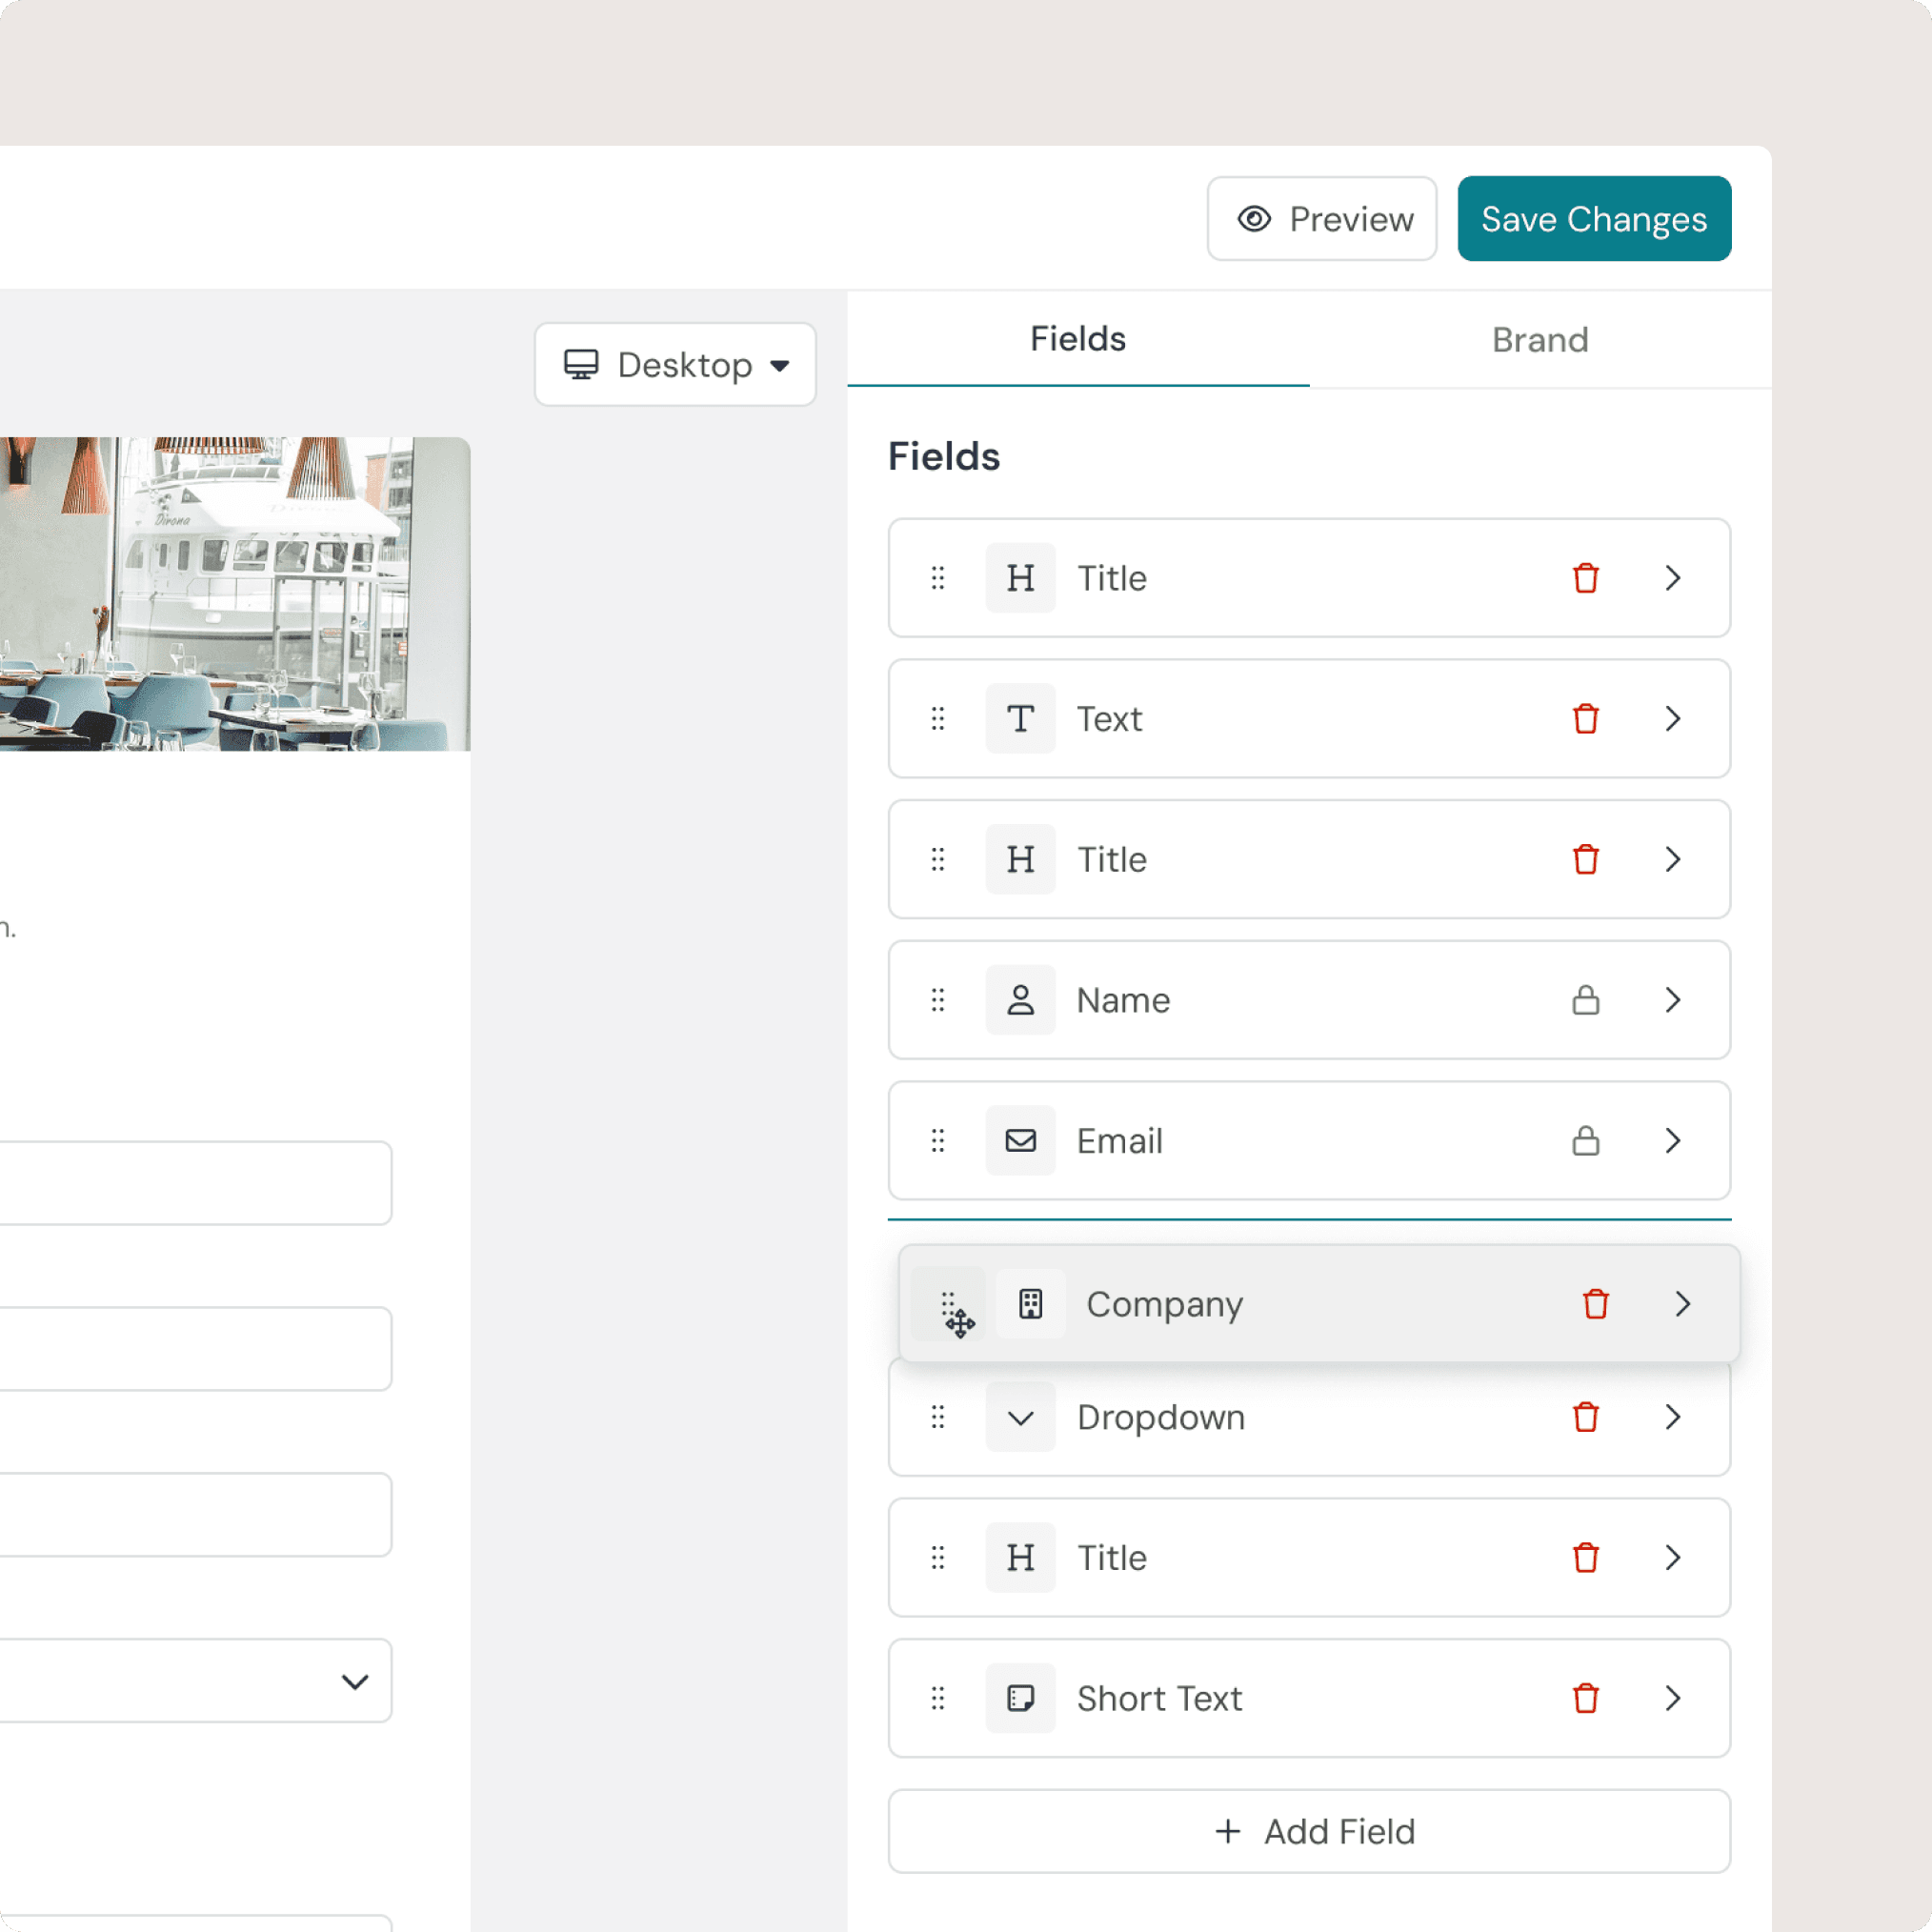Viewport: 1932px width, 1932px height.
Task: Click Save Changes button
Action: tap(1593, 219)
